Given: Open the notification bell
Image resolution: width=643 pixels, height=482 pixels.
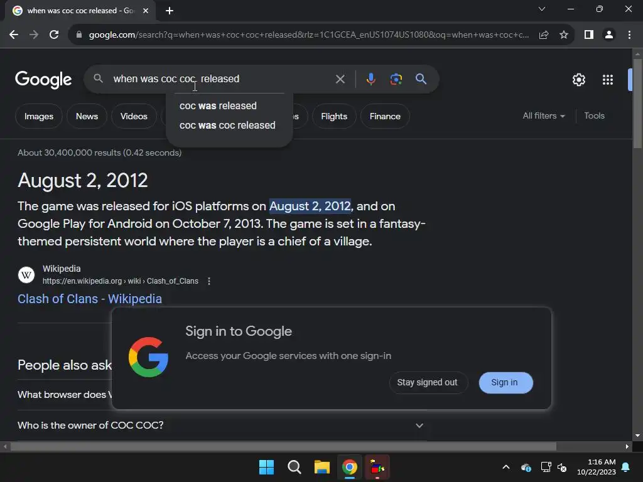Looking at the screenshot, I should [626, 467].
